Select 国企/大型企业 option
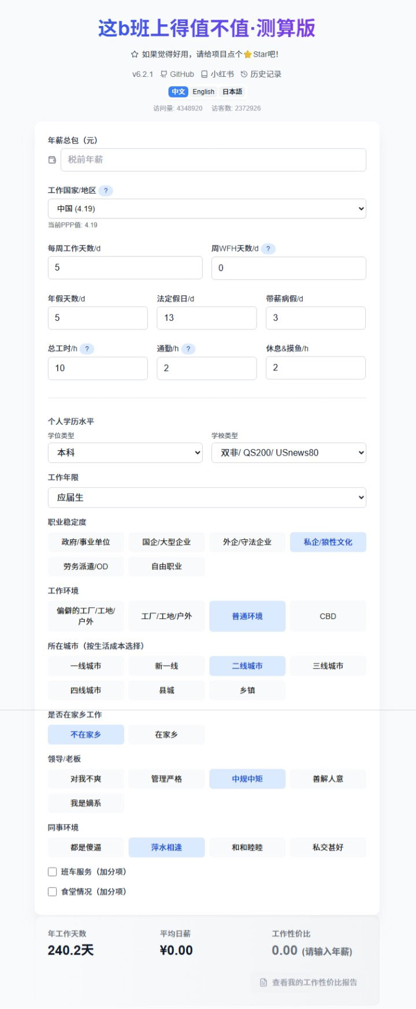 [x=166, y=542]
